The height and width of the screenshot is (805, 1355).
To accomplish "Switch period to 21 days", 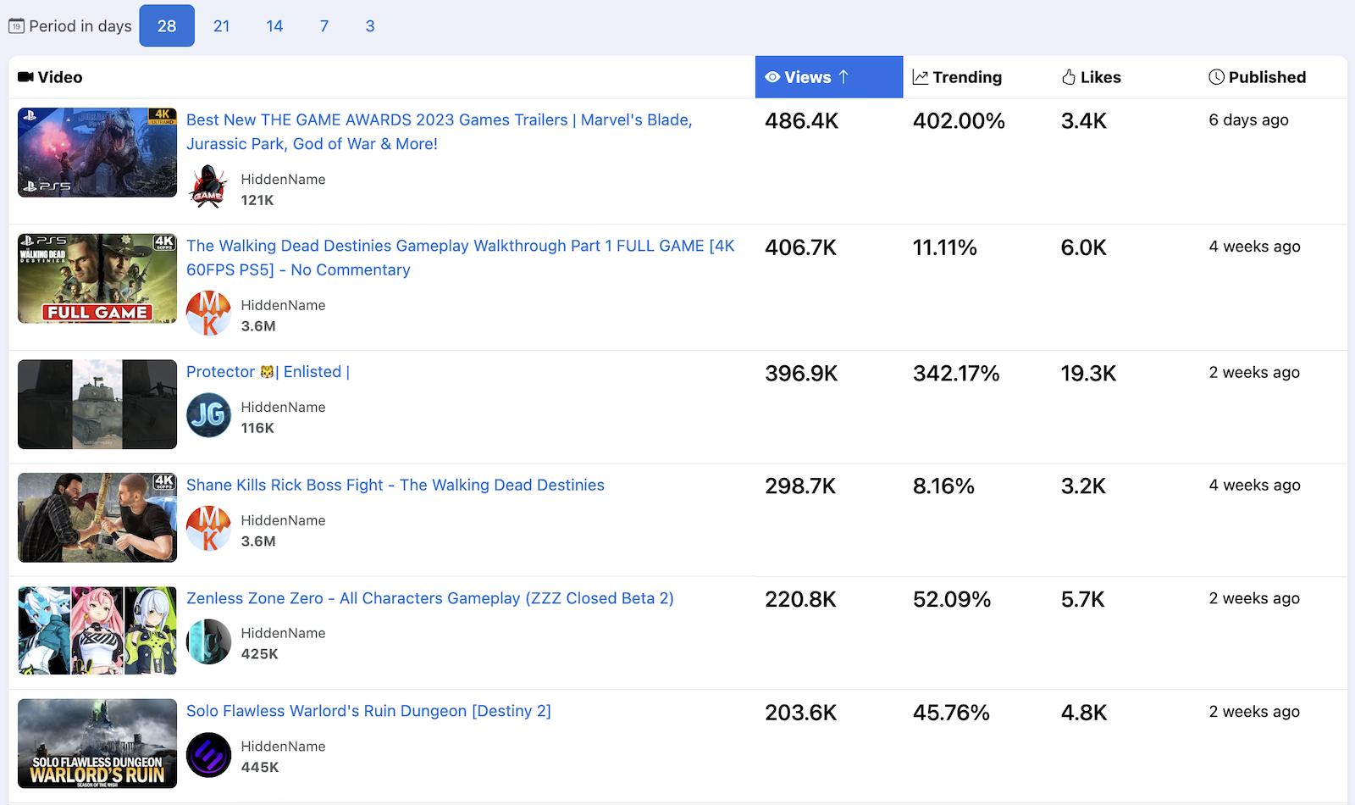I will point(222,25).
